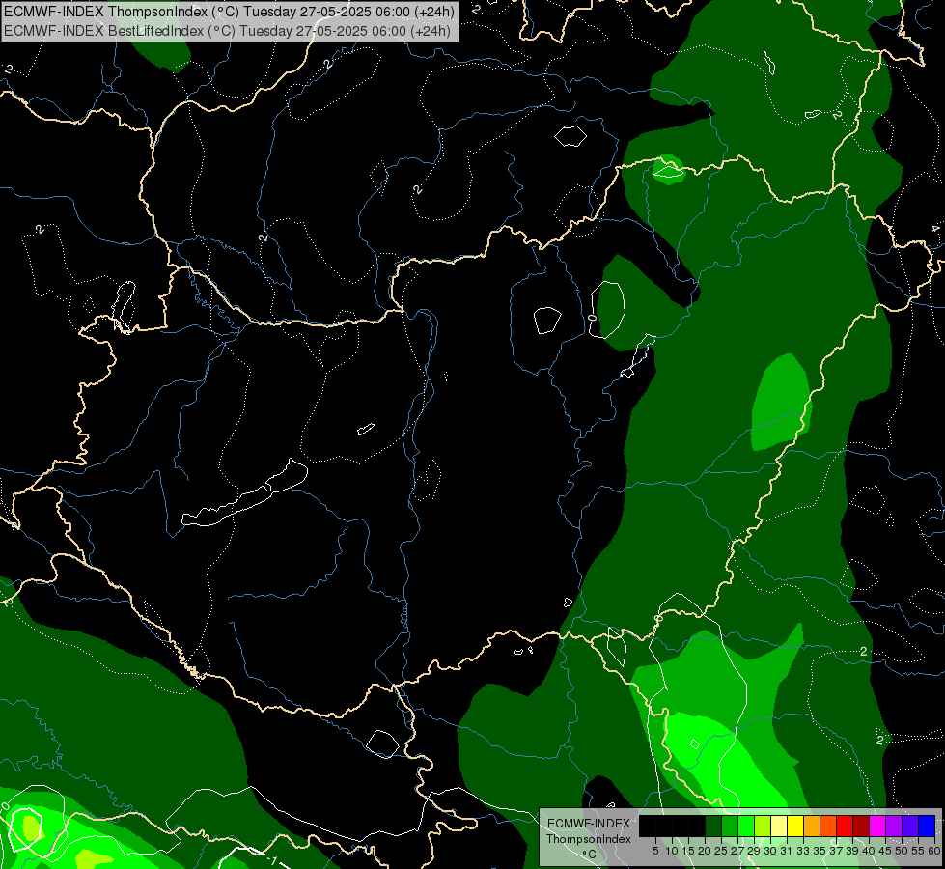This screenshot has width=945, height=869.
Task: Select the indigo 50–55 legend swatch
Action: point(910,826)
